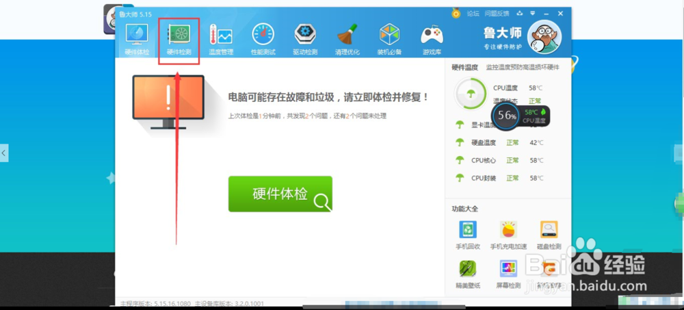
Task: Open the 清理优化 broom tab
Action: [x=347, y=39]
